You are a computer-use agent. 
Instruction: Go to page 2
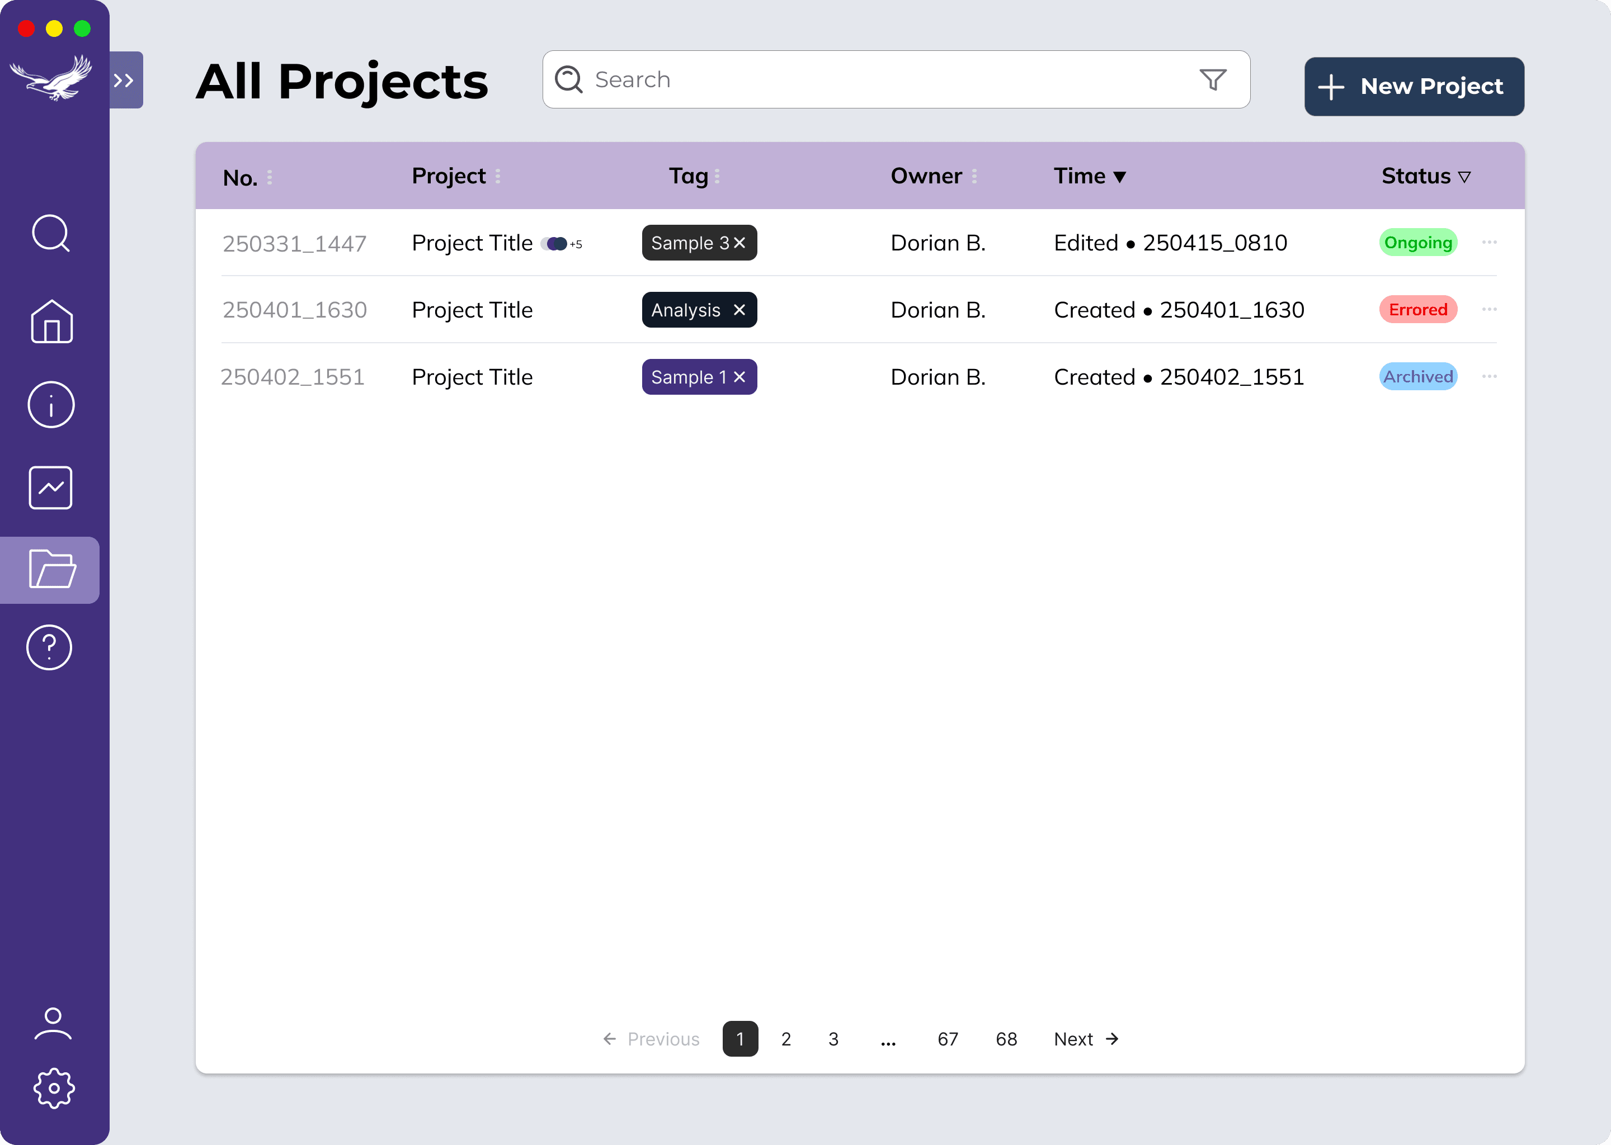click(x=786, y=1039)
